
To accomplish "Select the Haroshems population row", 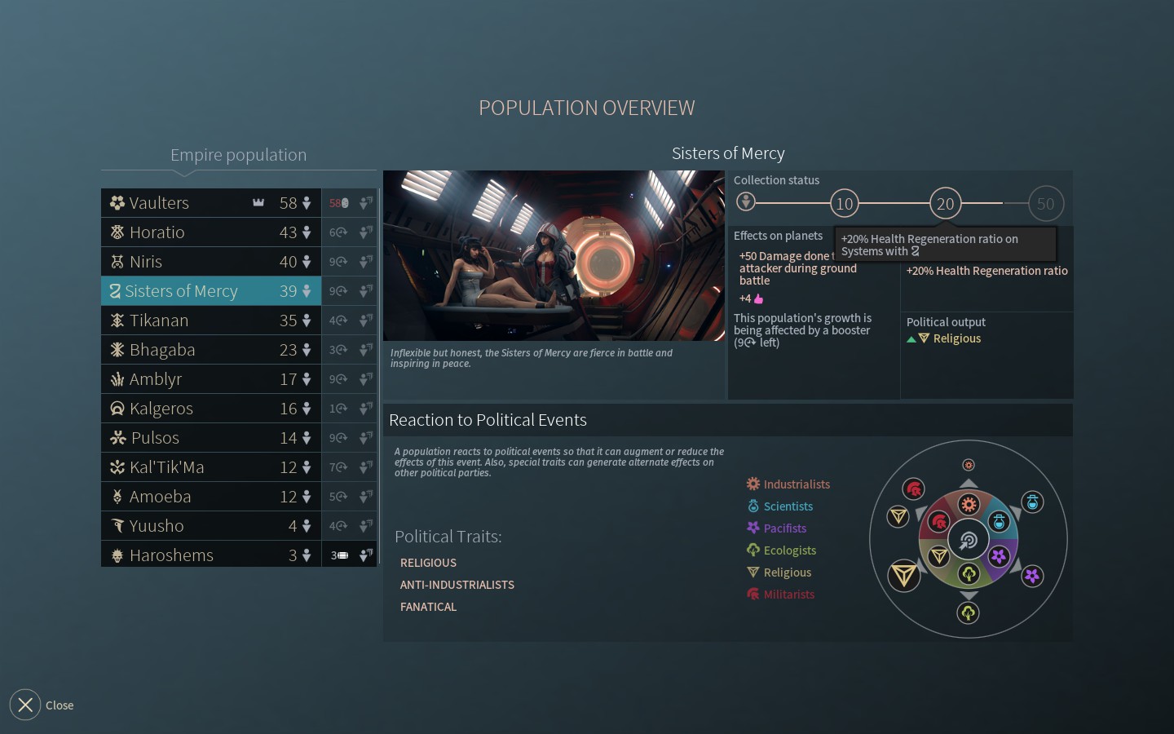I will [210, 555].
